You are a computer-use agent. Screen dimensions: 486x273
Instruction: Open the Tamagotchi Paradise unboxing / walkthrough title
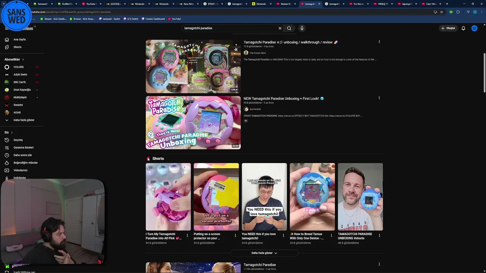click(290, 42)
